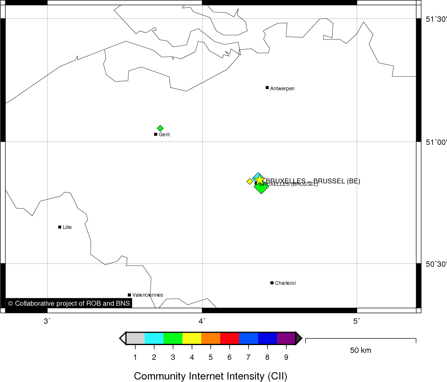Click the ROB and BNS copyright notice
The height and width of the screenshot is (382, 447).
coord(69,303)
